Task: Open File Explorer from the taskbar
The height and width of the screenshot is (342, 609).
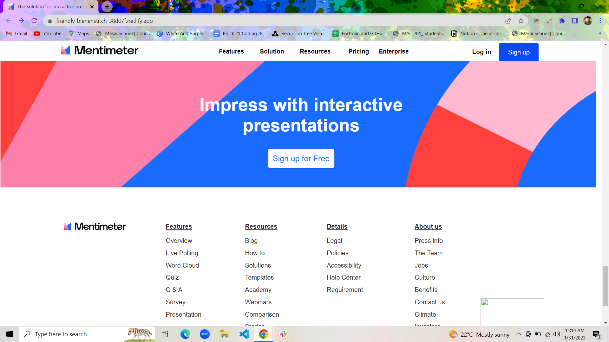Action: [224, 334]
